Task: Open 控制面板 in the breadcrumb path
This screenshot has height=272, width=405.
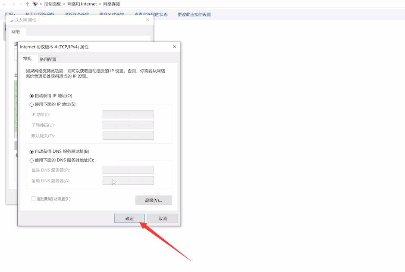Action: (53, 4)
